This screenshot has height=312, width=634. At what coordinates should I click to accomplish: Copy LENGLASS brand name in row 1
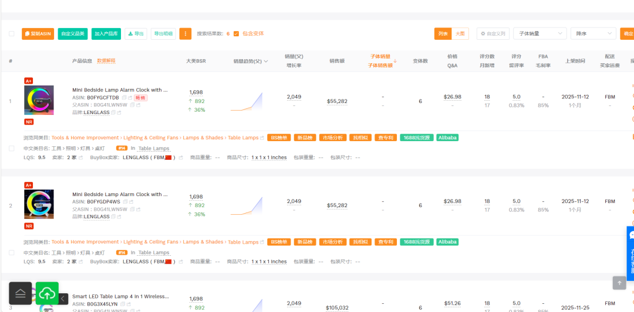coord(113,112)
